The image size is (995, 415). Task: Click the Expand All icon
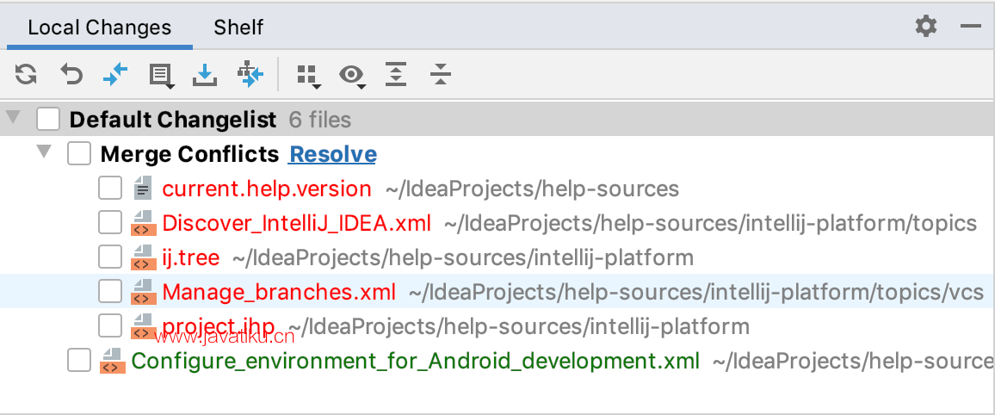click(x=396, y=74)
